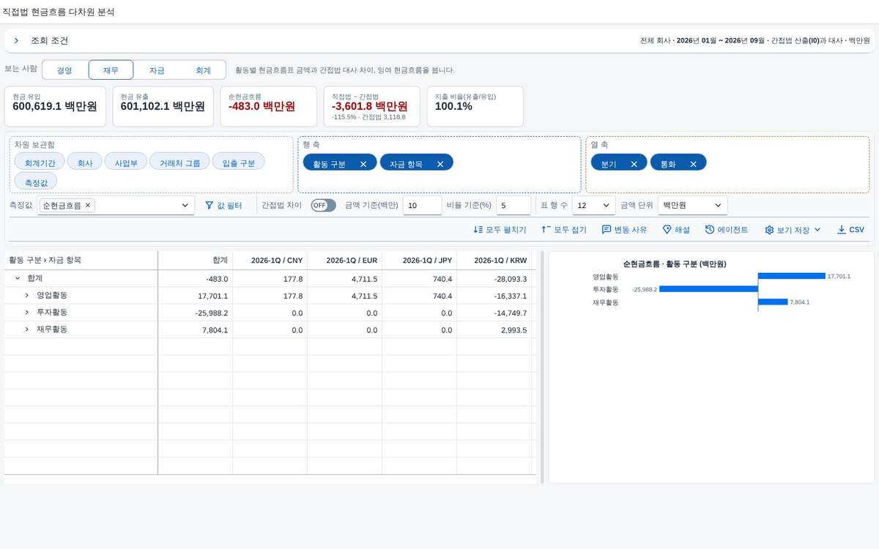The image size is (879, 549).
Task: Remove 분기 from column axis
Action: (634, 164)
